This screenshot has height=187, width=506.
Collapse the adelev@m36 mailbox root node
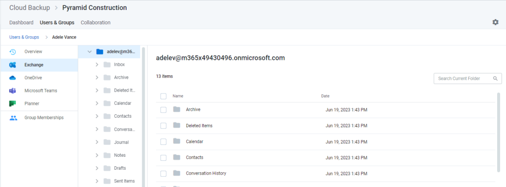(90, 51)
